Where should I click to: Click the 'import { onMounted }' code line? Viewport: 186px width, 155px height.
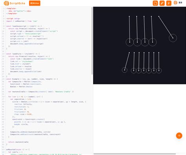tap(22, 21)
